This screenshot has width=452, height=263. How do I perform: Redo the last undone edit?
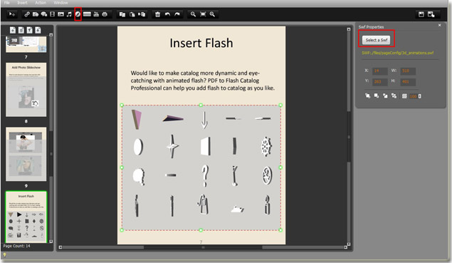177,14
